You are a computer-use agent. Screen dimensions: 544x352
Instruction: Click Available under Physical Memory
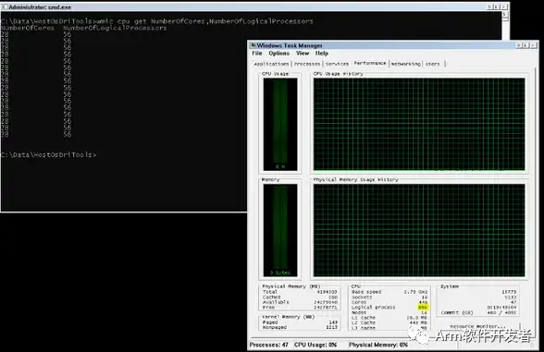(300, 302)
